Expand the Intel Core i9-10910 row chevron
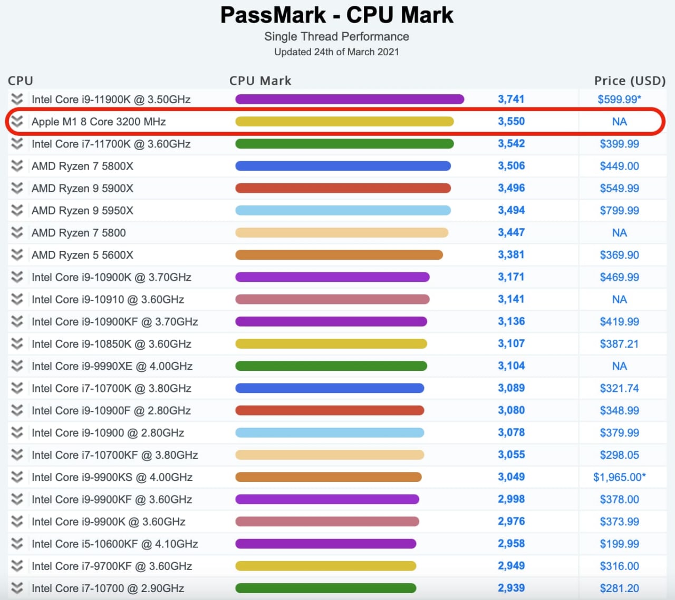 coord(17,299)
